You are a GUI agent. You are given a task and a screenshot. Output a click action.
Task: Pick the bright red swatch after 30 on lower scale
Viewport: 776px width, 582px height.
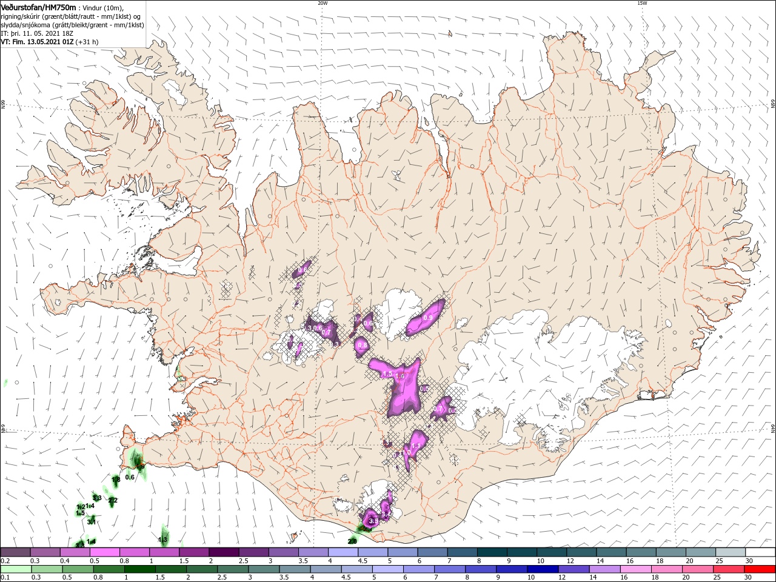point(760,569)
